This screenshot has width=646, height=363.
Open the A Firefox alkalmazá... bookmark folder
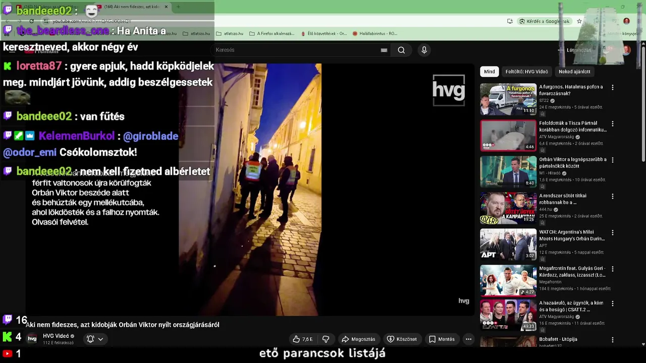point(272,34)
